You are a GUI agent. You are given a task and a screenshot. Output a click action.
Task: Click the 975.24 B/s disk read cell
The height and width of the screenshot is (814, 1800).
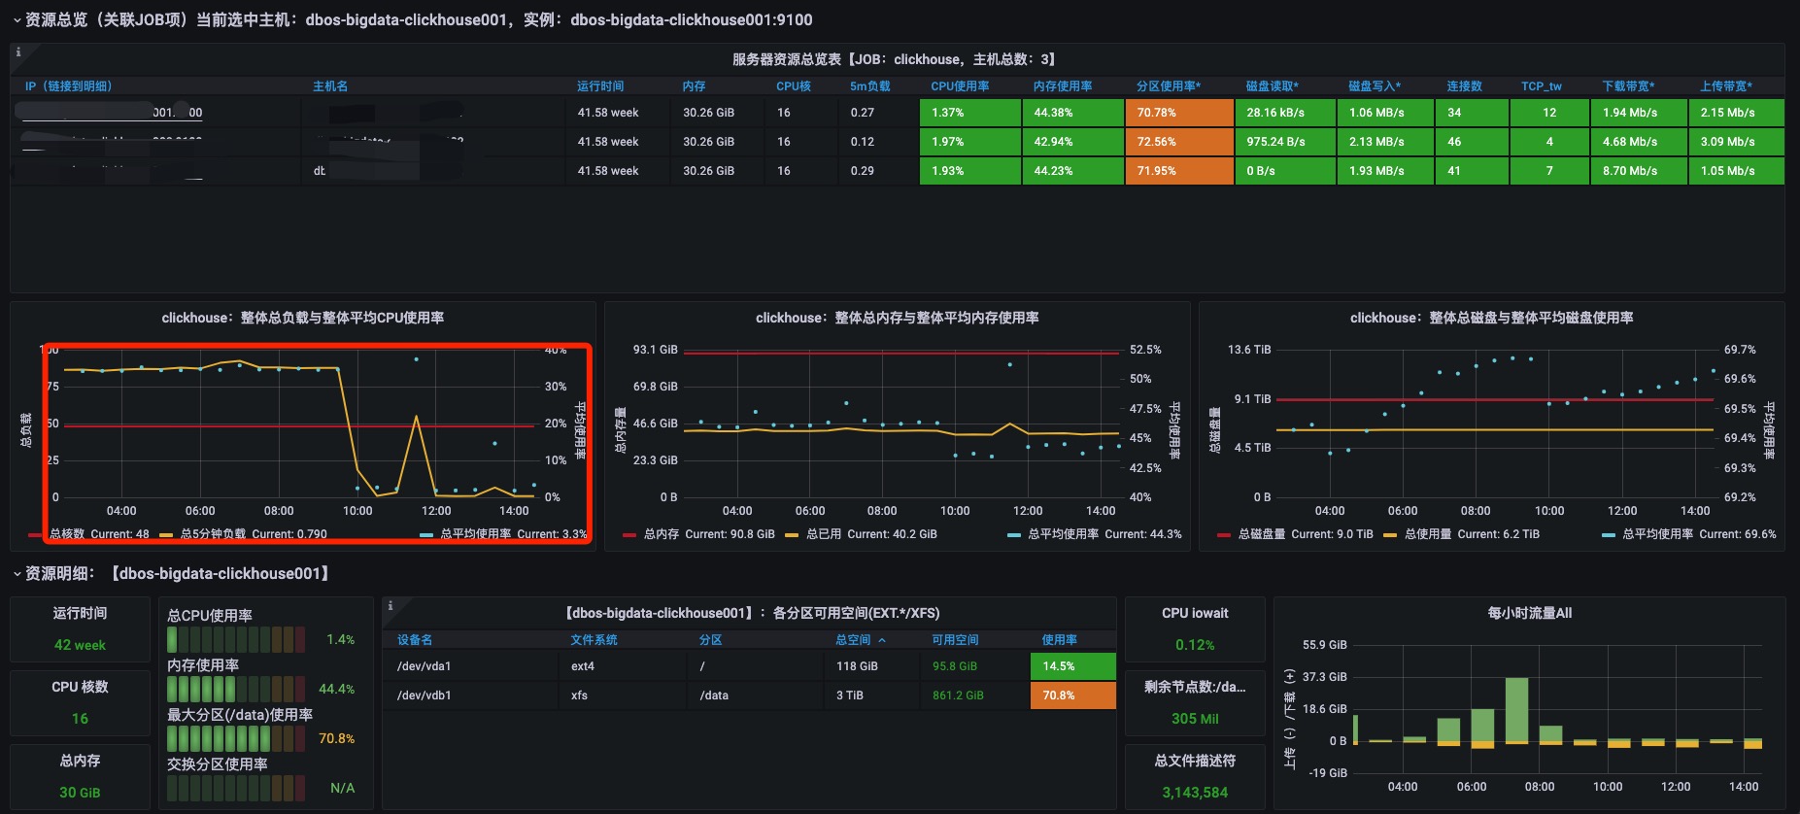(x=1285, y=142)
